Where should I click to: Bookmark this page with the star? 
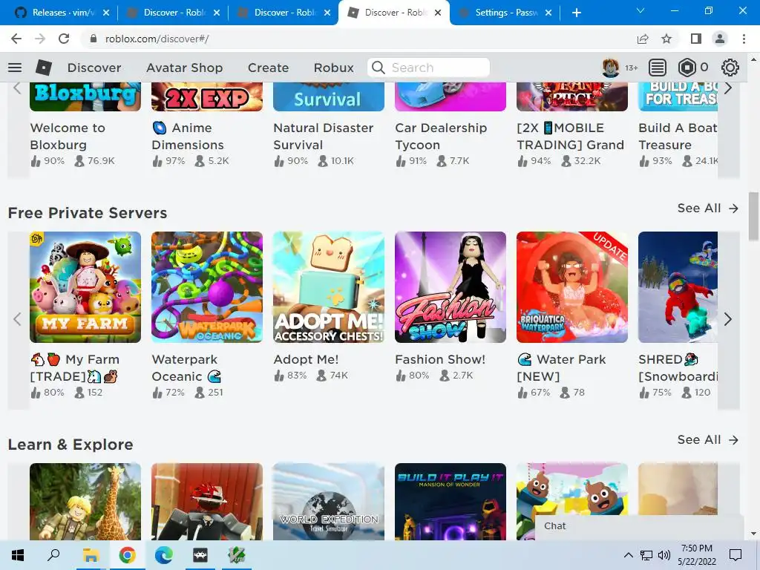click(x=667, y=39)
